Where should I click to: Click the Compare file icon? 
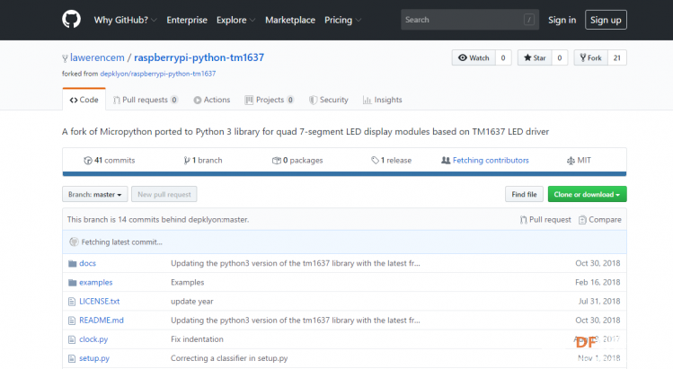click(x=582, y=220)
